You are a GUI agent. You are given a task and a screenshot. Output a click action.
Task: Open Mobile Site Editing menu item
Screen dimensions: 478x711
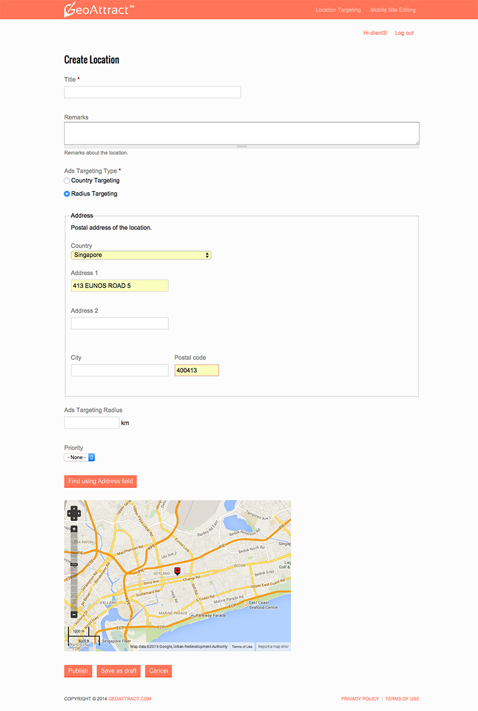coord(393,10)
